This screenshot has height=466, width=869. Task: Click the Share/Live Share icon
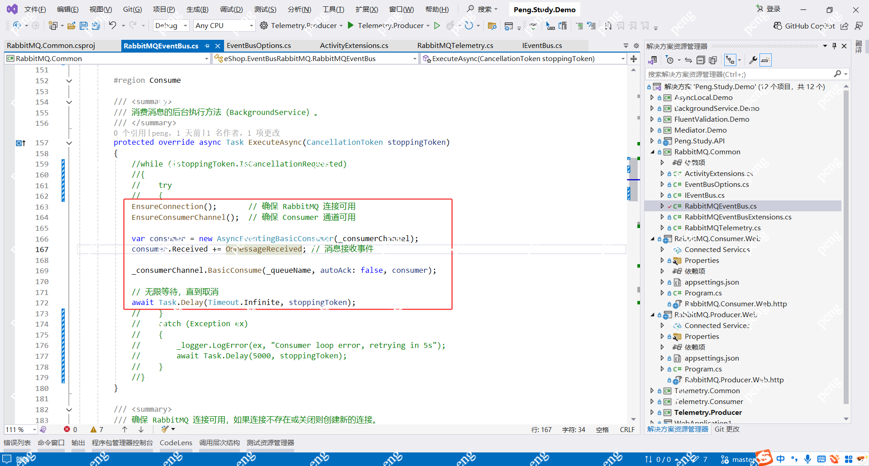(x=845, y=26)
